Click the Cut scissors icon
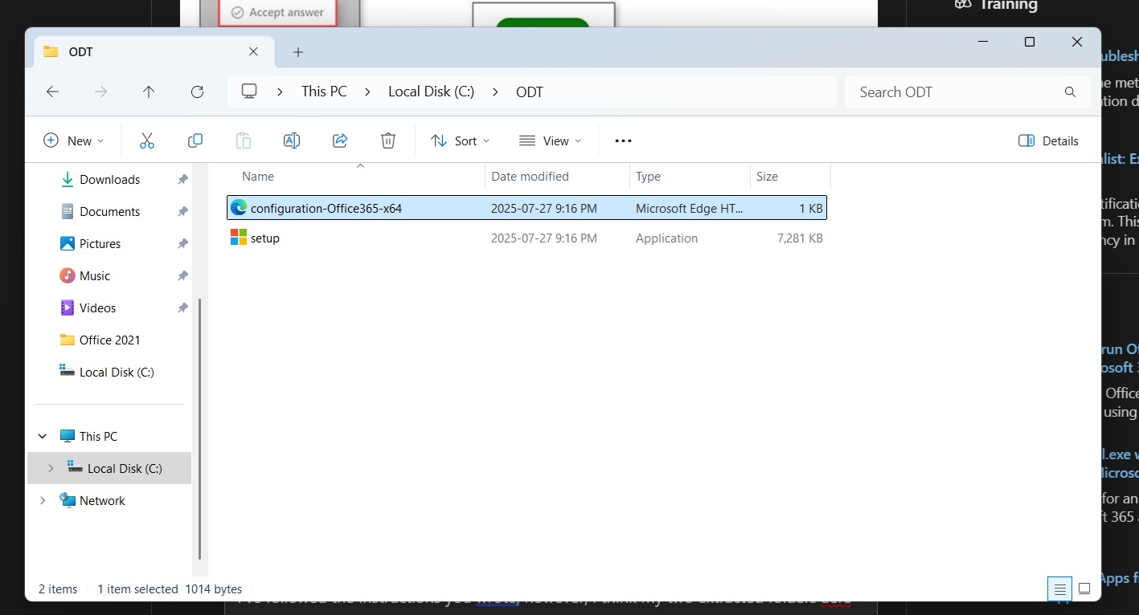Viewport: 1139px width, 615px height. pyautogui.click(x=147, y=141)
